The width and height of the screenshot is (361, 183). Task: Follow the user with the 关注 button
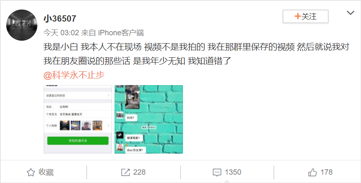305,16
